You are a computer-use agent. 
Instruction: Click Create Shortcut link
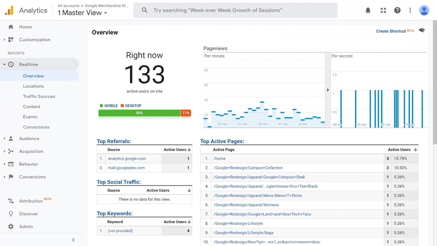coord(391,31)
